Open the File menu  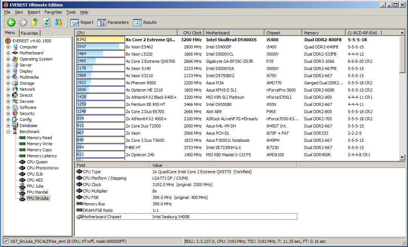coord(7,12)
